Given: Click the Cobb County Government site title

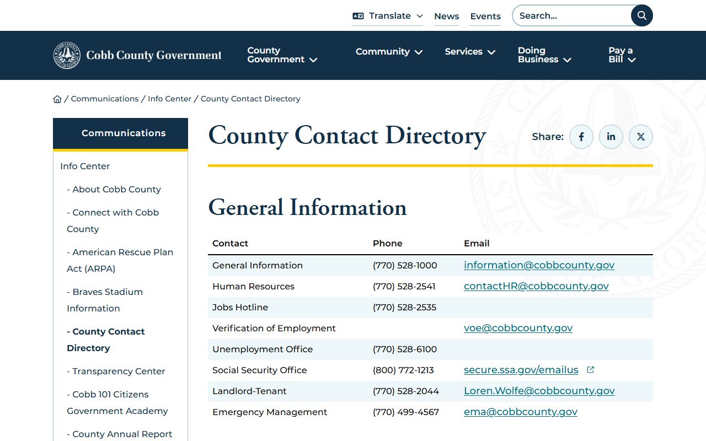Looking at the screenshot, I should (x=154, y=55).
